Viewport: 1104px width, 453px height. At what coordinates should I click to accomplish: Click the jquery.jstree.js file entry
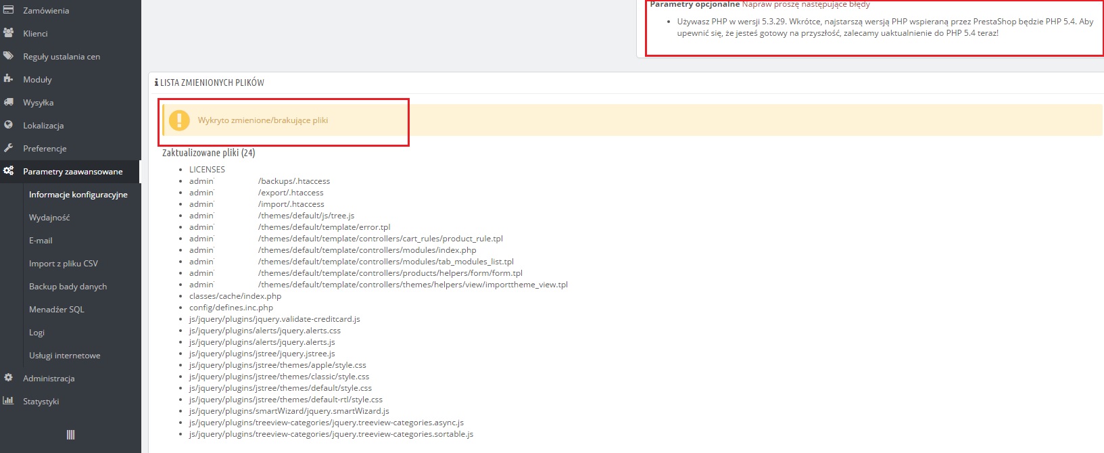(x=262, y=354)
